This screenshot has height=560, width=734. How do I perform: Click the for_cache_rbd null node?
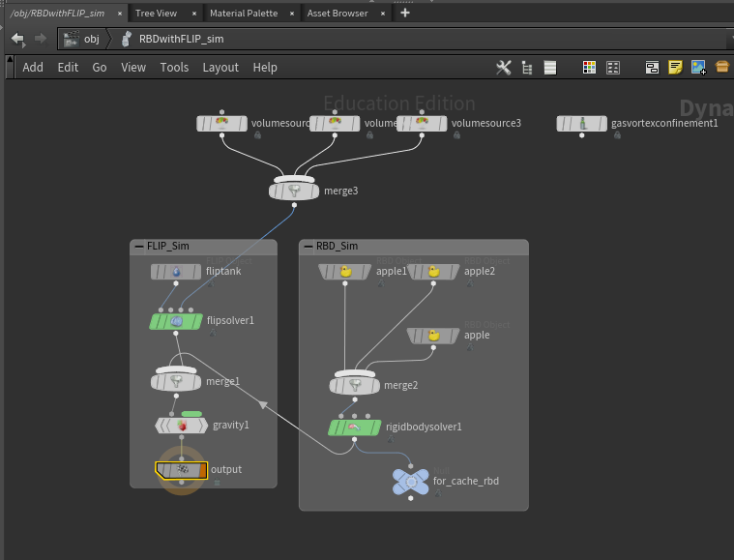pos(411,482)
